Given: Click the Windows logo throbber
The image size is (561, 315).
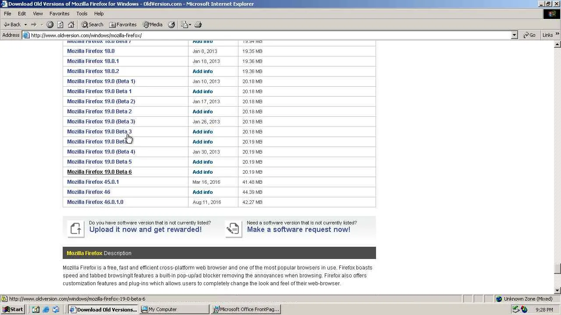Looking at the screenshot, I should point(552,14).
